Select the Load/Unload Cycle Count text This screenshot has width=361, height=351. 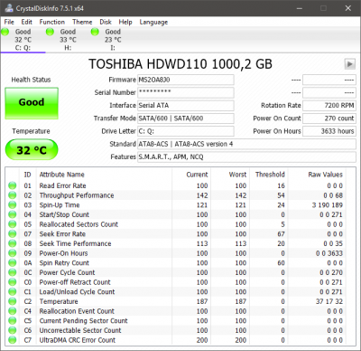pyautogui.click(x=77, y=292)
